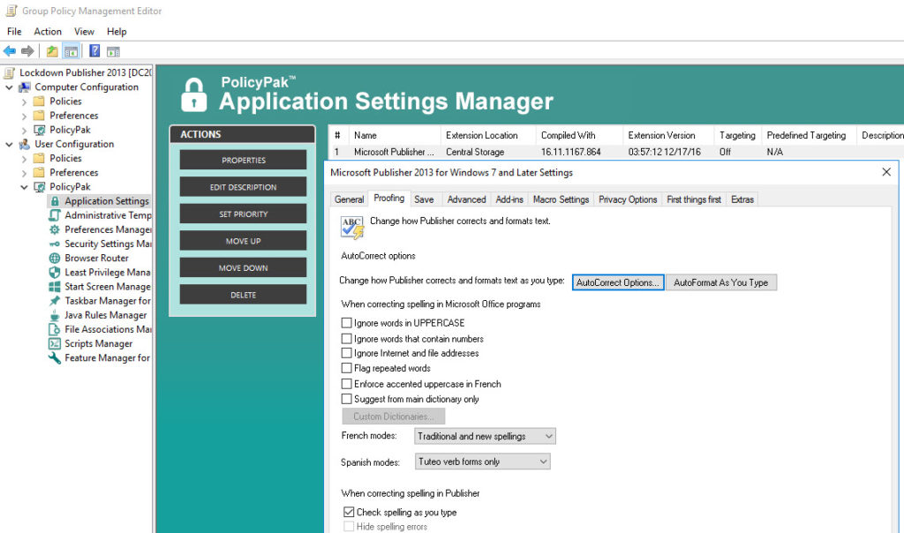Switch to the Privacy Options tab

click(628, 199)
